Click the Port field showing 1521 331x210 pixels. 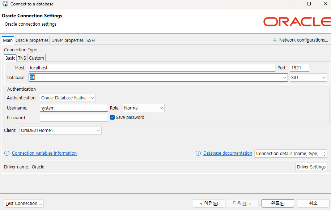pyautogui.click(x=299, y=68)
